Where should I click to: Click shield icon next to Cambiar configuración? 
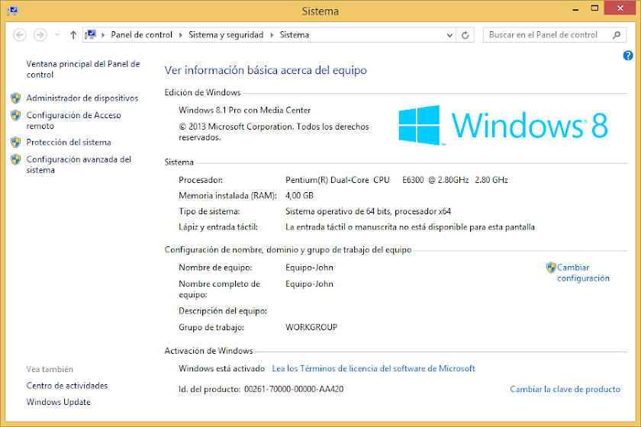click(x=551, y=268)
